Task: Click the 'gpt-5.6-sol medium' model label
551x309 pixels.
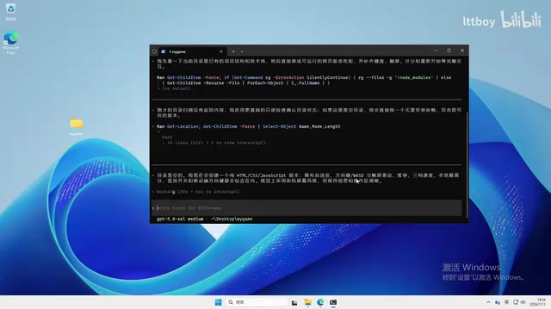Action: 180,219
